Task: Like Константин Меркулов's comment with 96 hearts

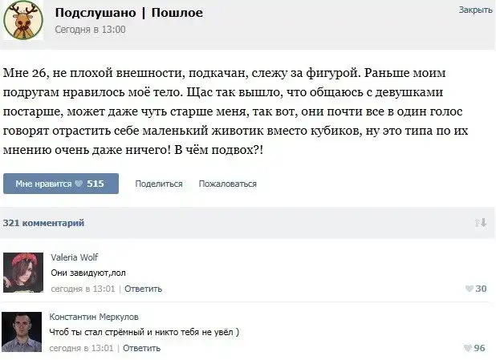Action: 476,348
